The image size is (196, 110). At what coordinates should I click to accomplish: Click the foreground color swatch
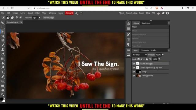pos(2,99)
